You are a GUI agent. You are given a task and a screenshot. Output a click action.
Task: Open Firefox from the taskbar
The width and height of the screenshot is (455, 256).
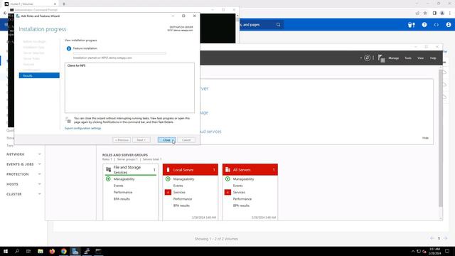[x=52, y=251]
